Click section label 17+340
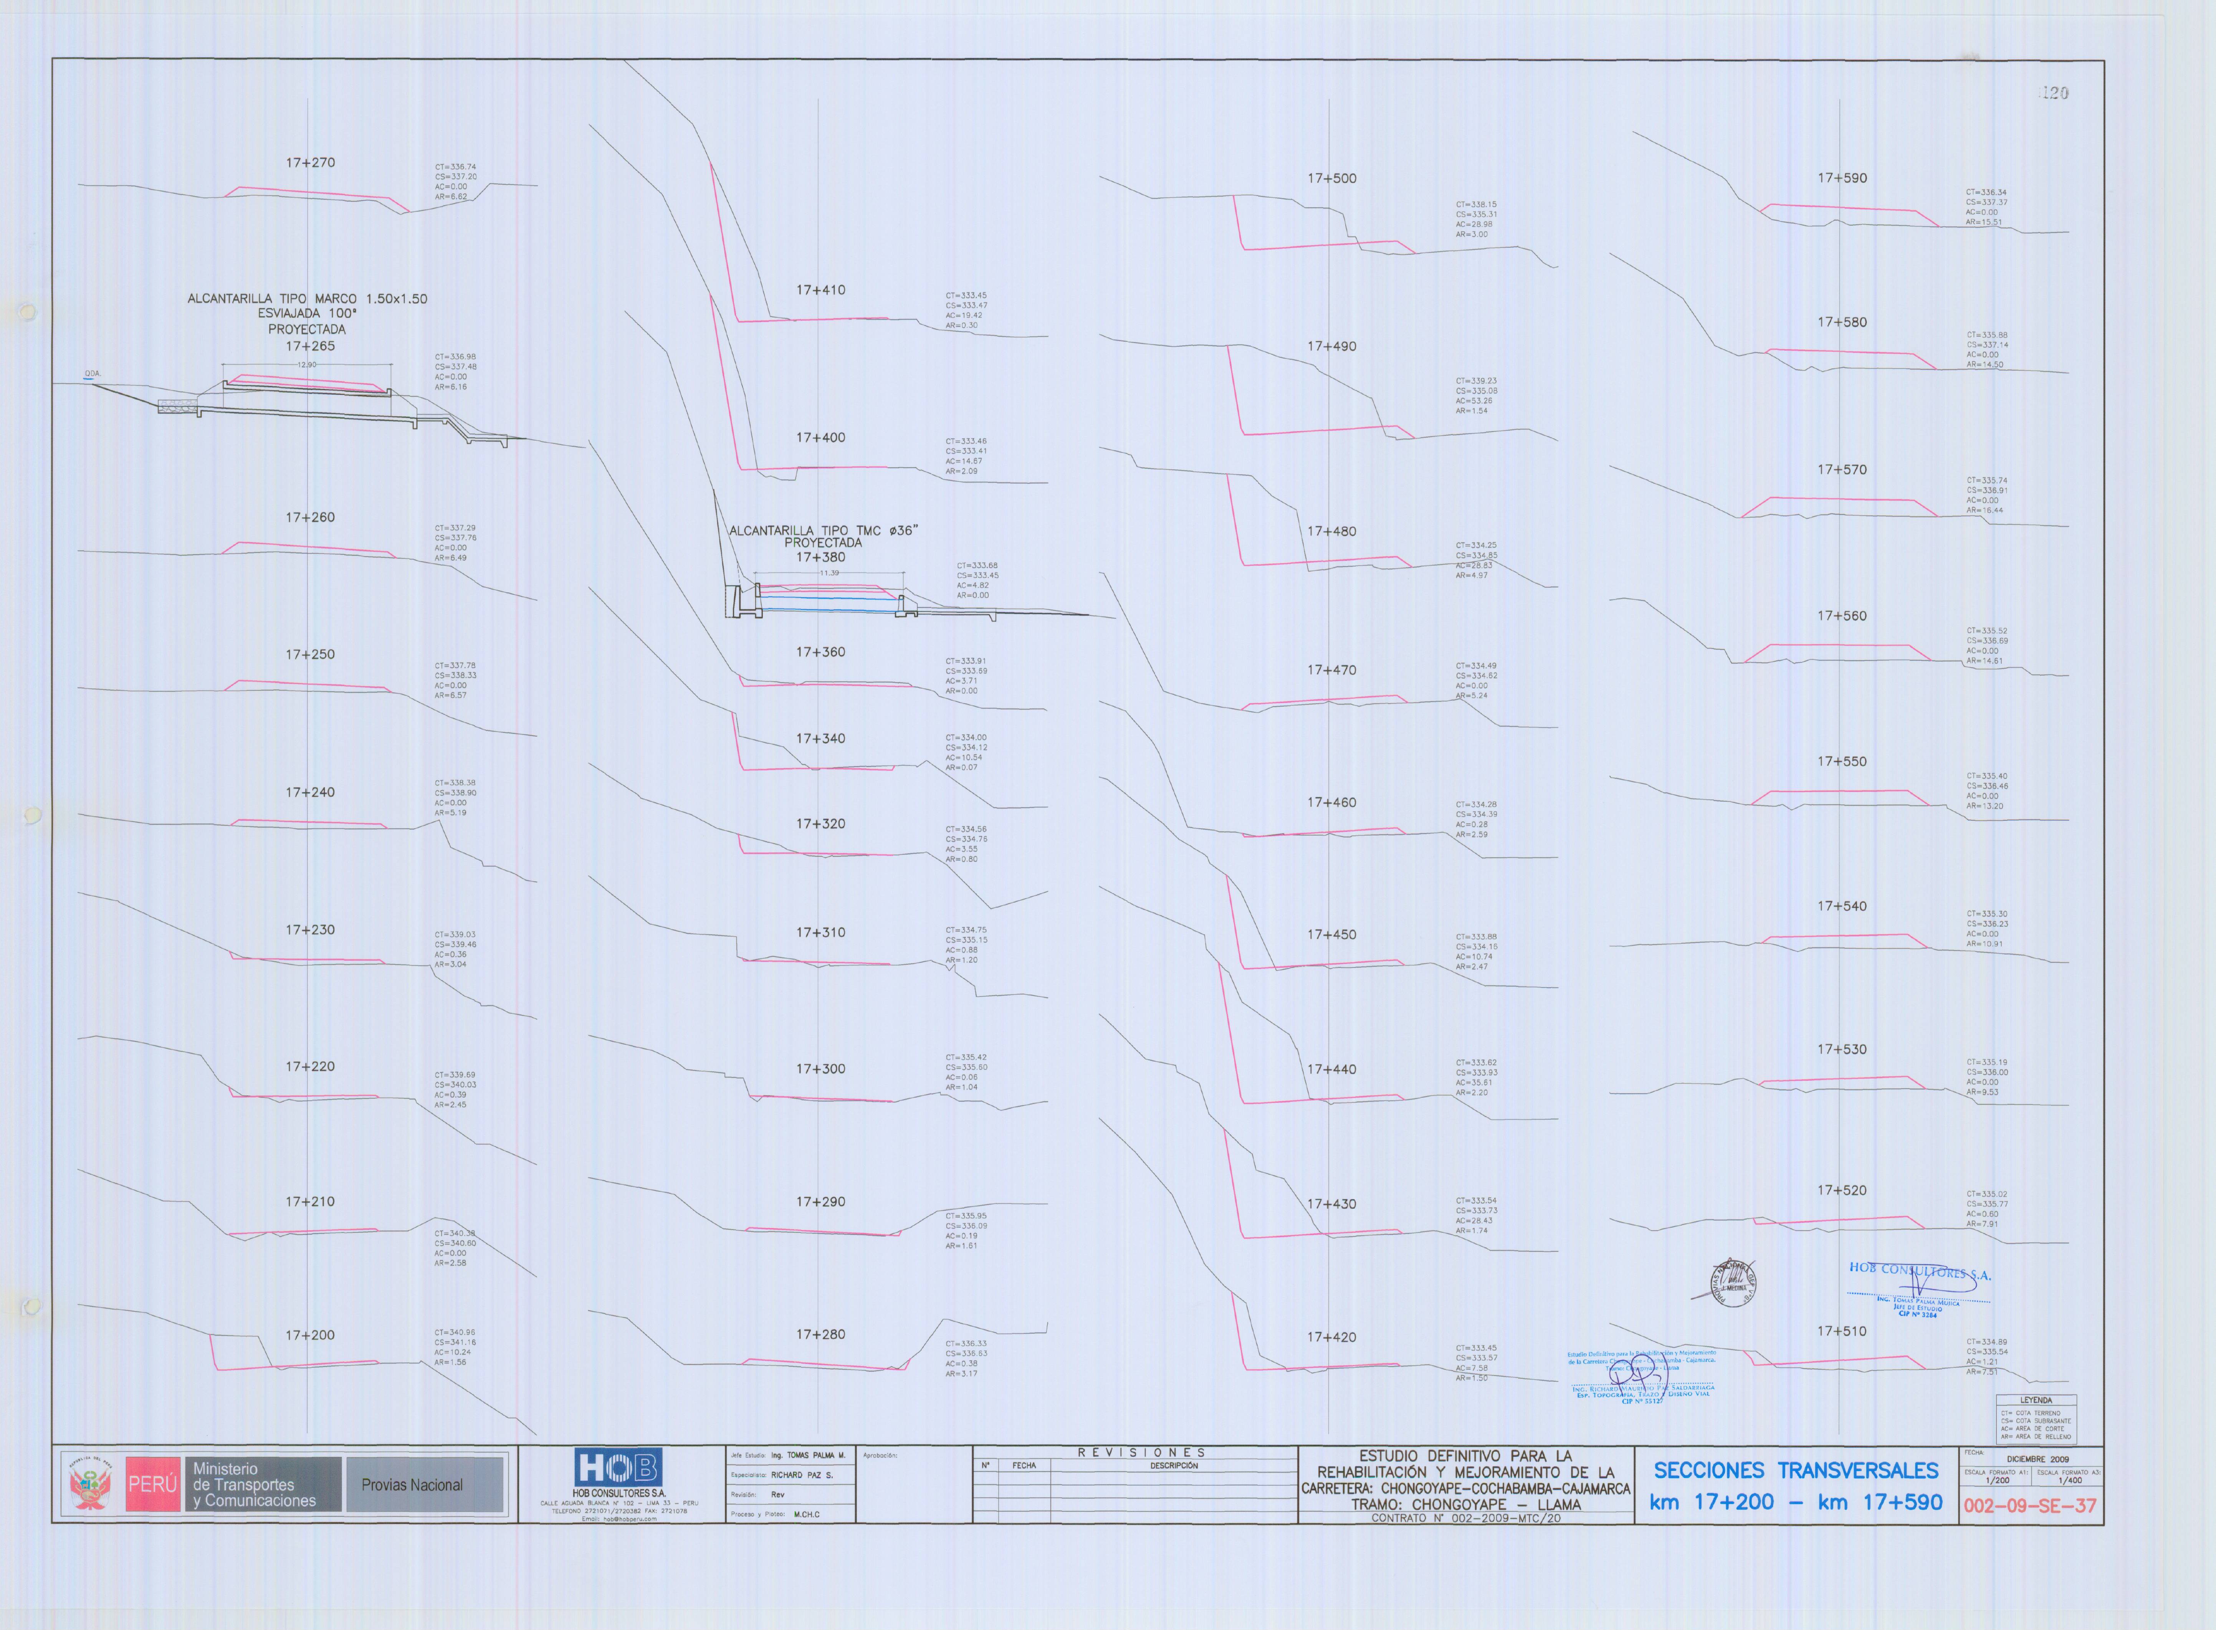This screenshot has width=2216, height=1630. (821, 739)
